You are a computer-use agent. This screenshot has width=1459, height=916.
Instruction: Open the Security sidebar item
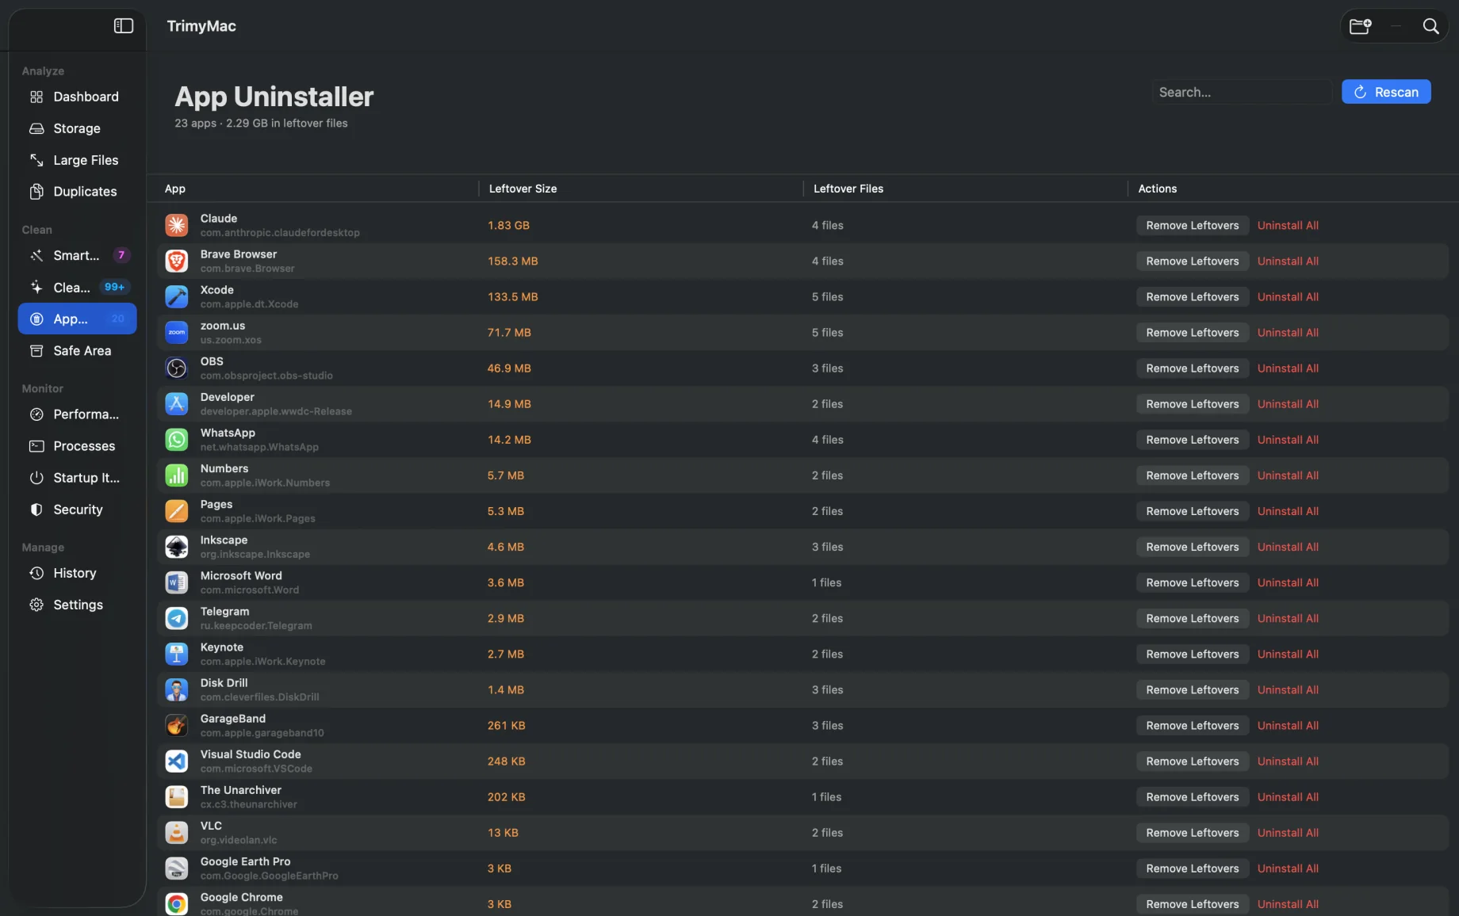pos(77,510)
